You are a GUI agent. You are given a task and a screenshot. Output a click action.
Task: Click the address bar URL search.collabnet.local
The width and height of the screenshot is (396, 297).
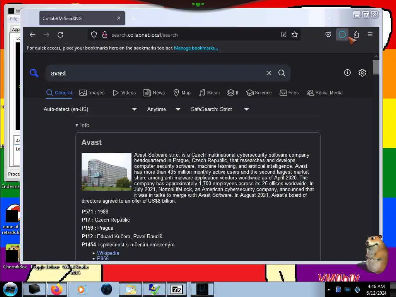pos(145,35)
